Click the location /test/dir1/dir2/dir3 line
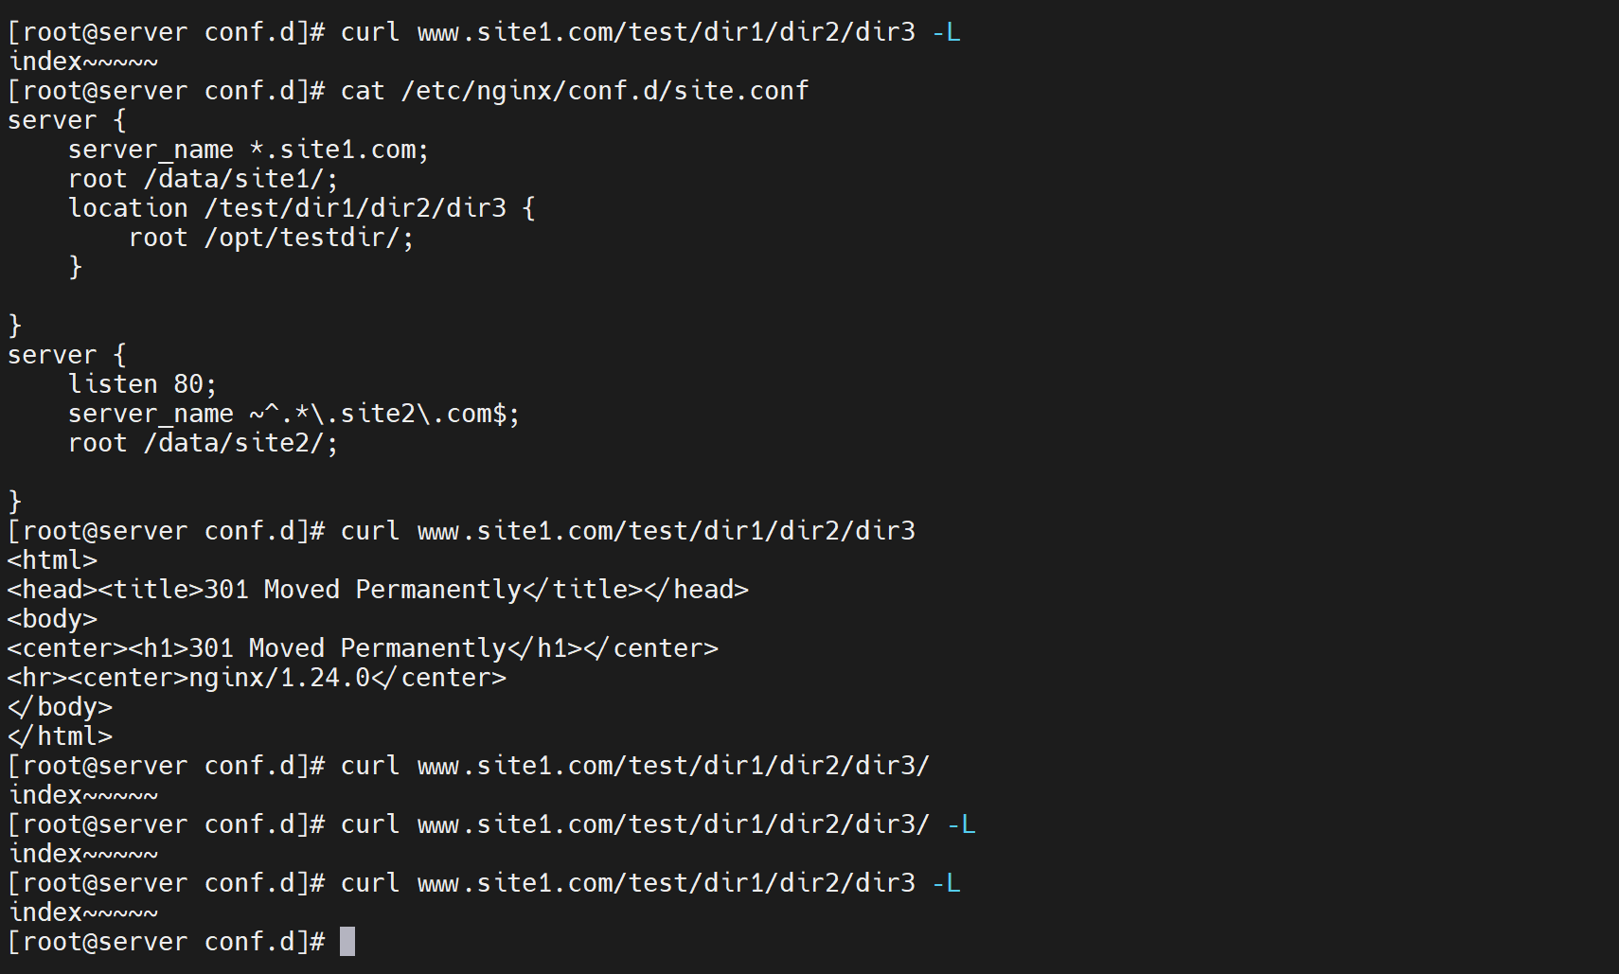Screen dimensions: 1619x974 pos(301,208)
